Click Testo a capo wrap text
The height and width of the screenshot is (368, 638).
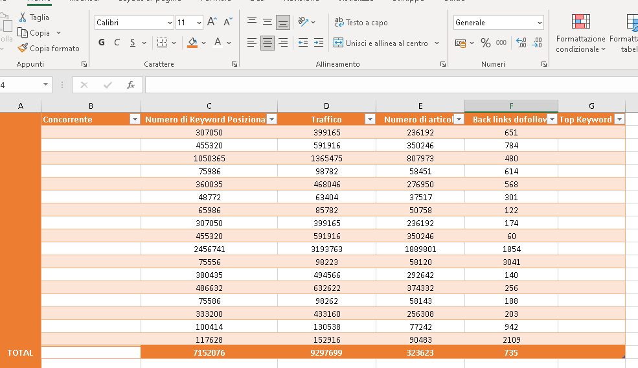coord(361,23)
